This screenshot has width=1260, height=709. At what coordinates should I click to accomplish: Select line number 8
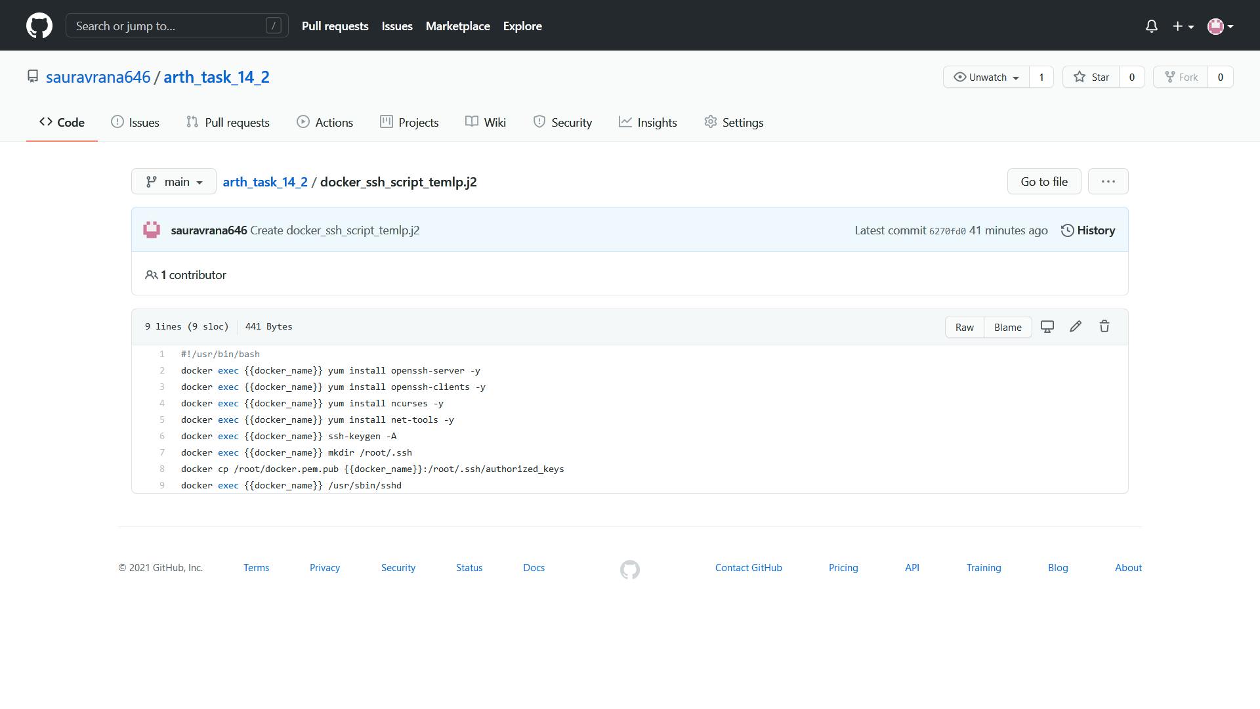tap(162, 469)
